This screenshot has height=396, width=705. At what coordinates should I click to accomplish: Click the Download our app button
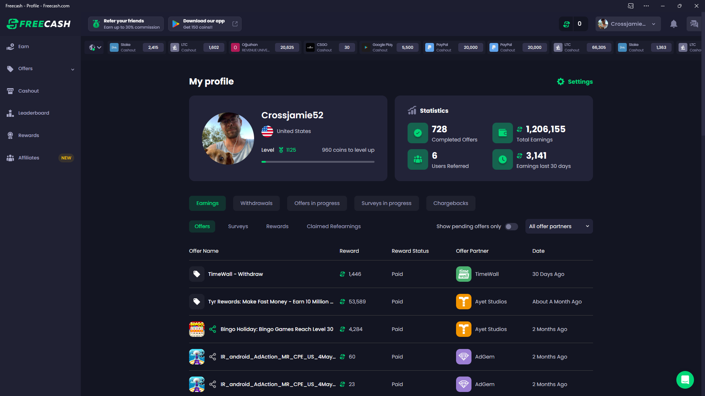[205, 24]
